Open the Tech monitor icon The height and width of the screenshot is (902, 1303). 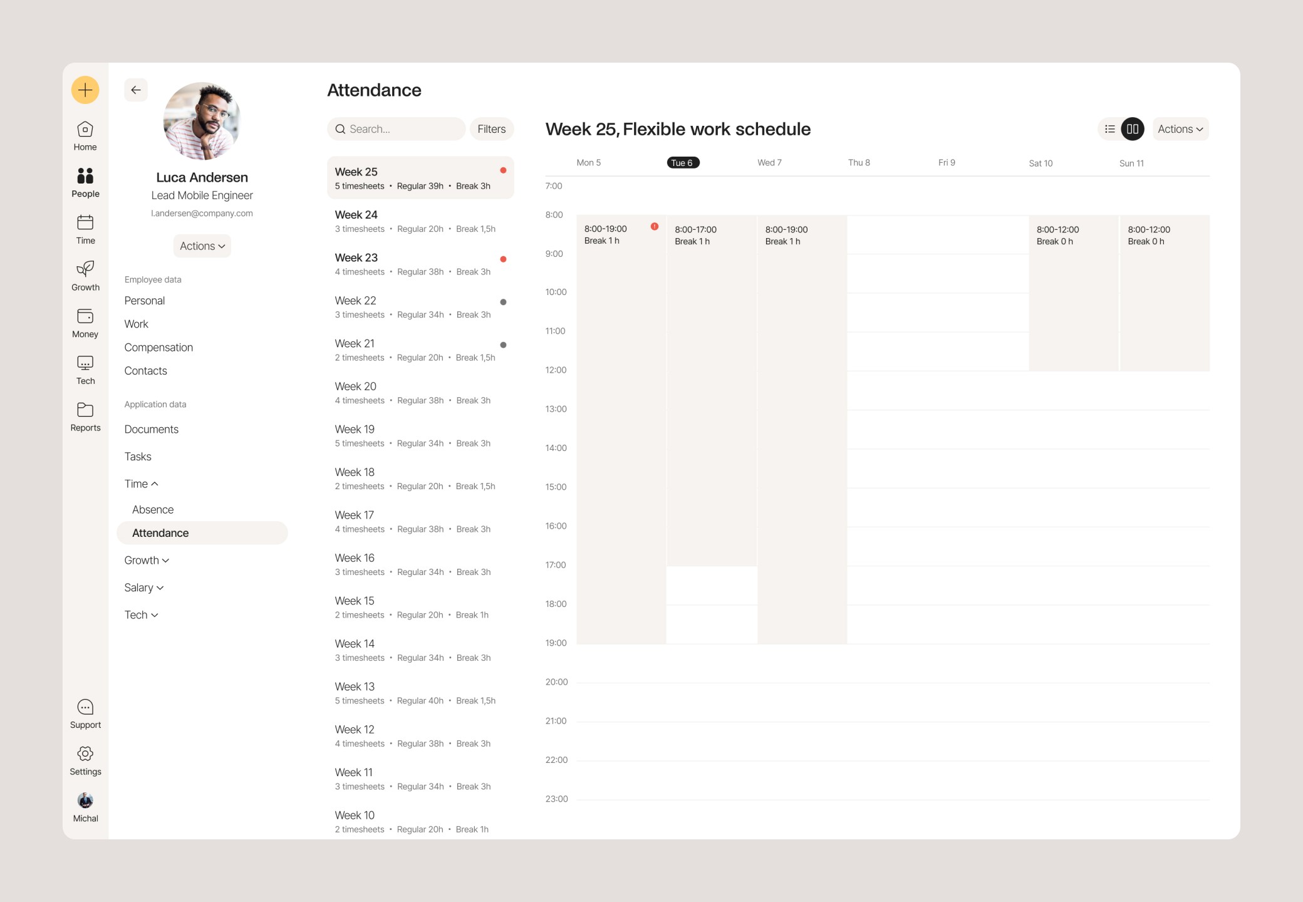click(x=85, y=370)
